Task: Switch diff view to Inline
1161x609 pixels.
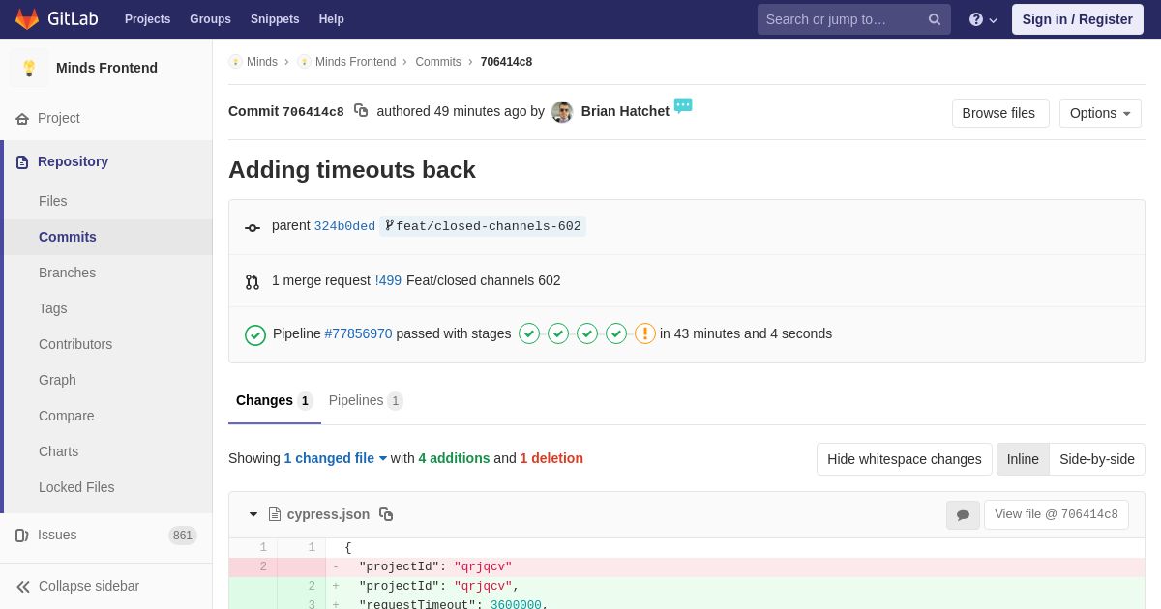Action: click(x=1023, y=459)
